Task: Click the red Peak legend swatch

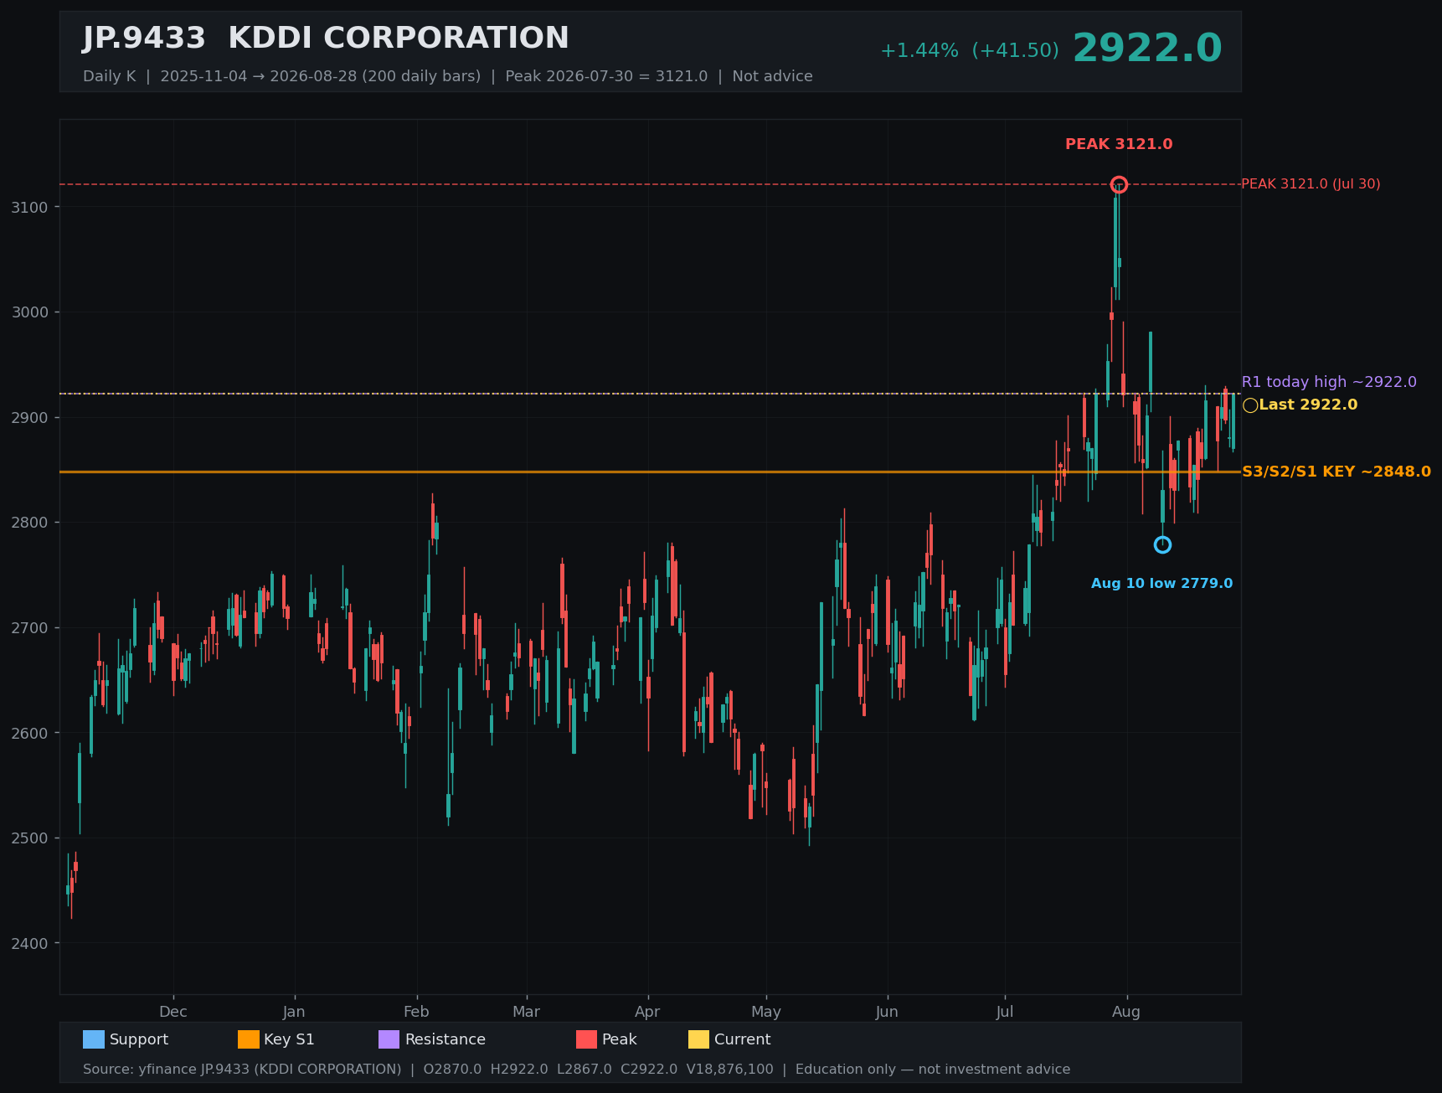Action: pyautogui.click(x=587, y=1039)
